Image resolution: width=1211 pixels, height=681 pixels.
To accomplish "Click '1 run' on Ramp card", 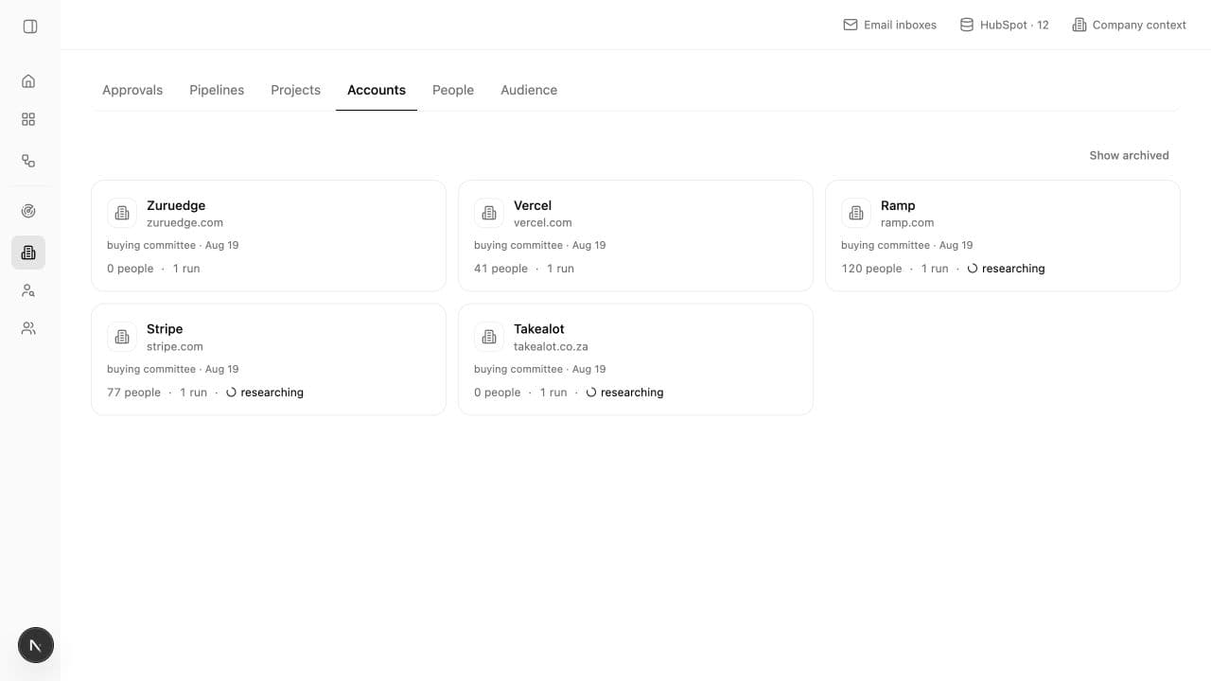I will (935, 269).
